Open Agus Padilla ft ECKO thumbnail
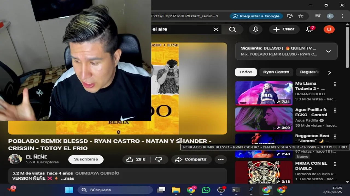This screenshot has height=196, width=350. click(264, 119)
